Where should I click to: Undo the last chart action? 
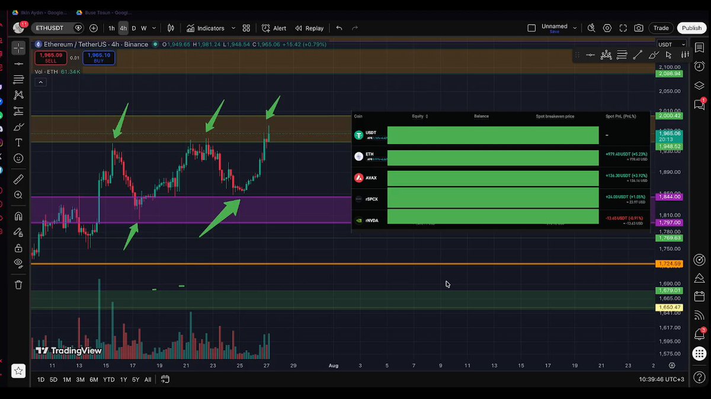[339, 28]
